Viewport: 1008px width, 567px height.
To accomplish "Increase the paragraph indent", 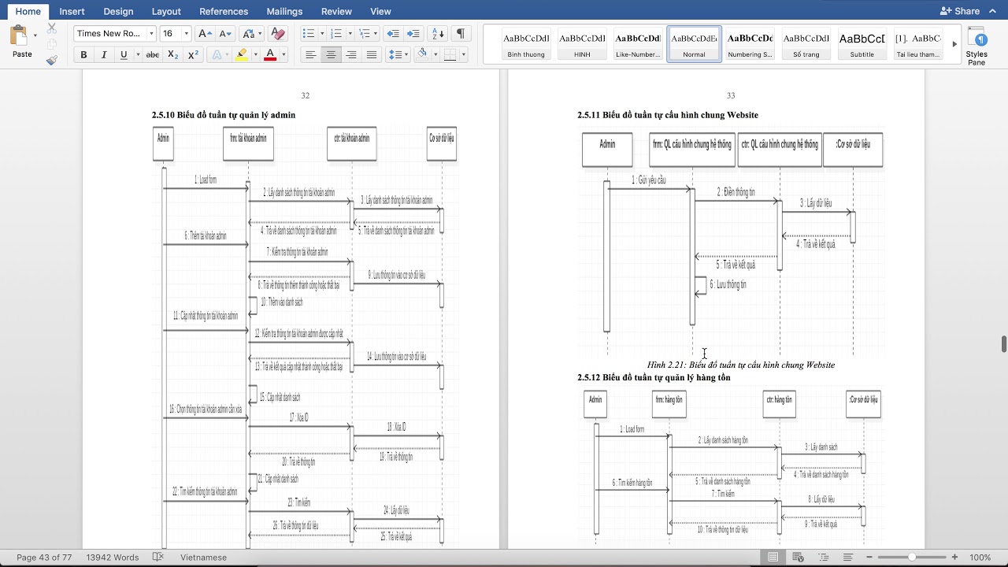I will coord(413,34).
